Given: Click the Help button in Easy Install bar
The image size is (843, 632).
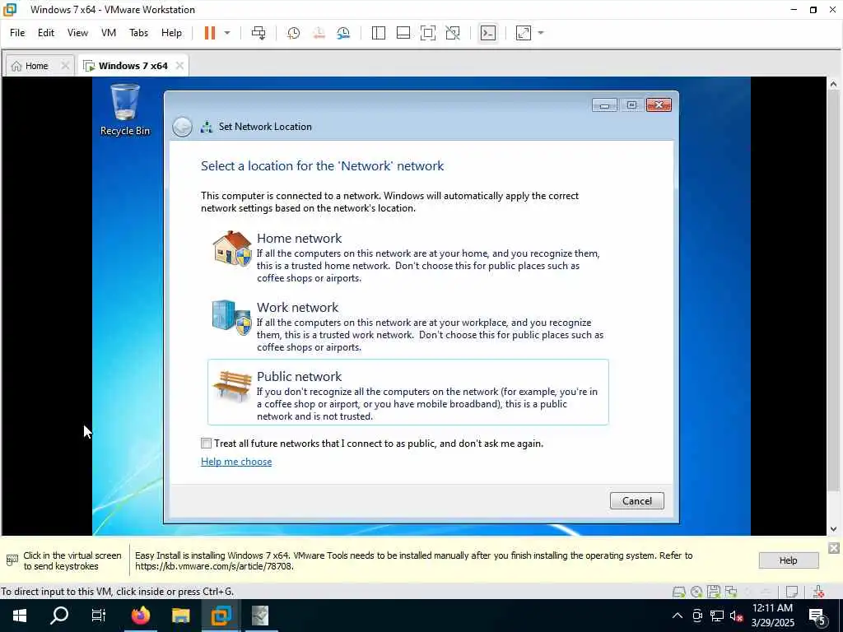Looking at the screenshot, I should (x=788, y=560).
